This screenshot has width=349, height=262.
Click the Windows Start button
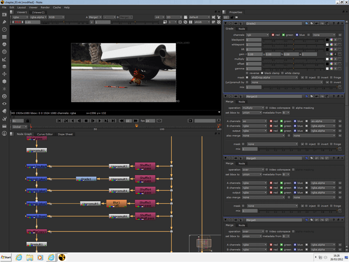[x=6, y=258]
